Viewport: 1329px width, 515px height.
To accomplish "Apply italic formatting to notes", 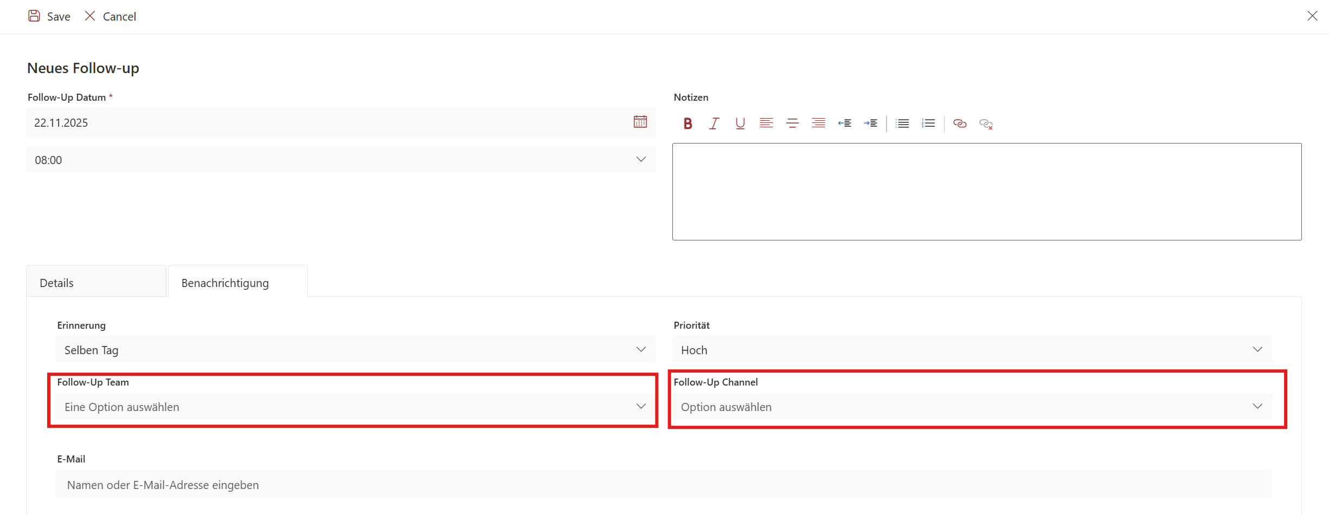I will coord(714,123).
